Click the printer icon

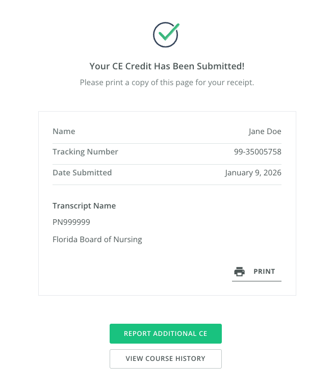(x=239, y=272)
